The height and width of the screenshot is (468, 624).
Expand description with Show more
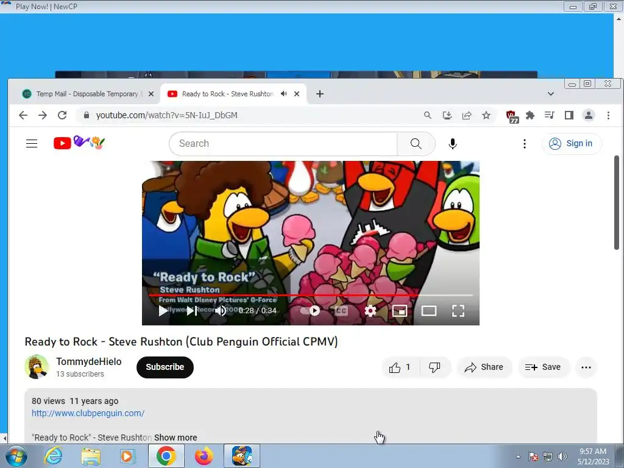[175, 438]
